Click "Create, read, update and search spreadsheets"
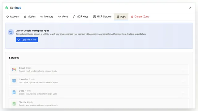This screenshot has width=198, height=111. (38, 105)
